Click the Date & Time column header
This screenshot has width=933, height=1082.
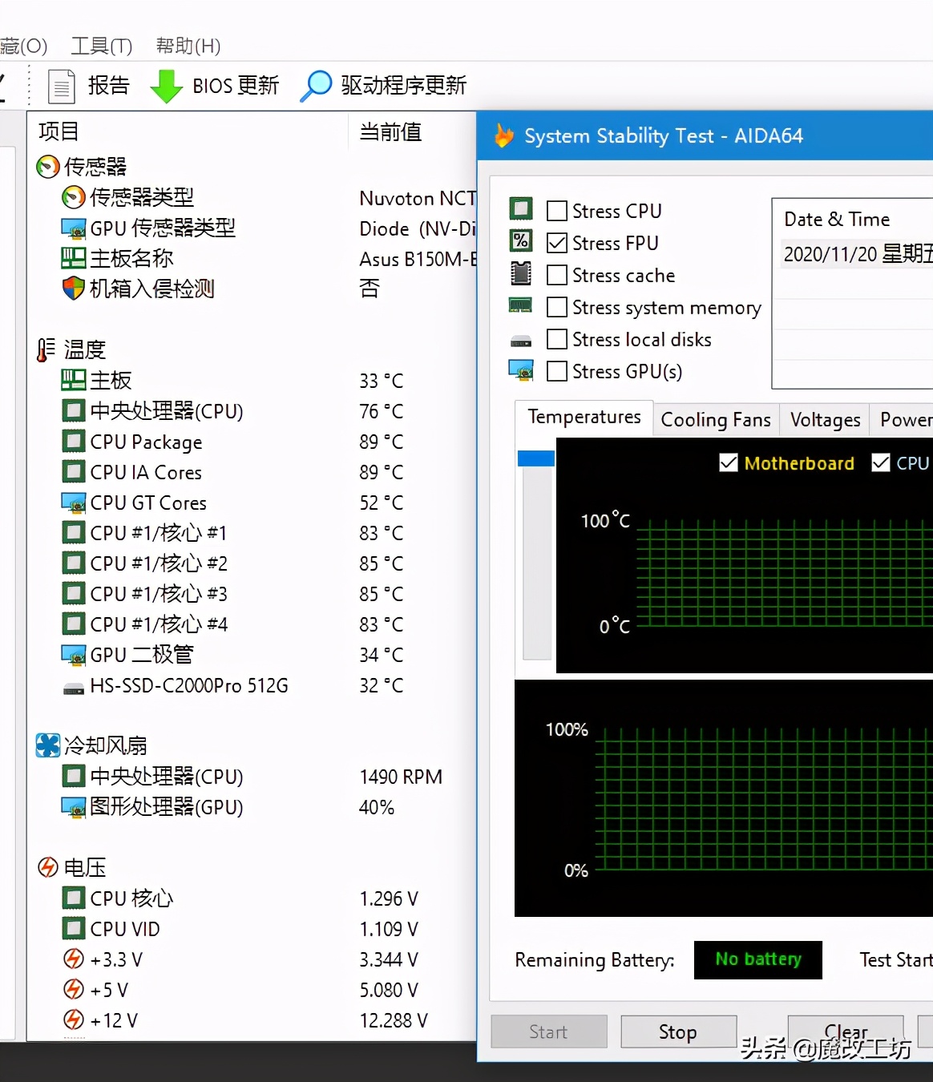coord(837,219)
